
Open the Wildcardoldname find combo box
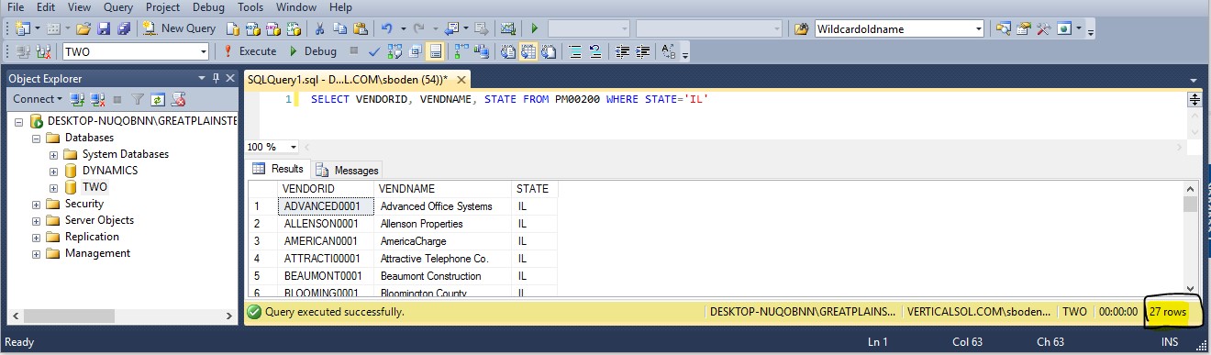900,28
